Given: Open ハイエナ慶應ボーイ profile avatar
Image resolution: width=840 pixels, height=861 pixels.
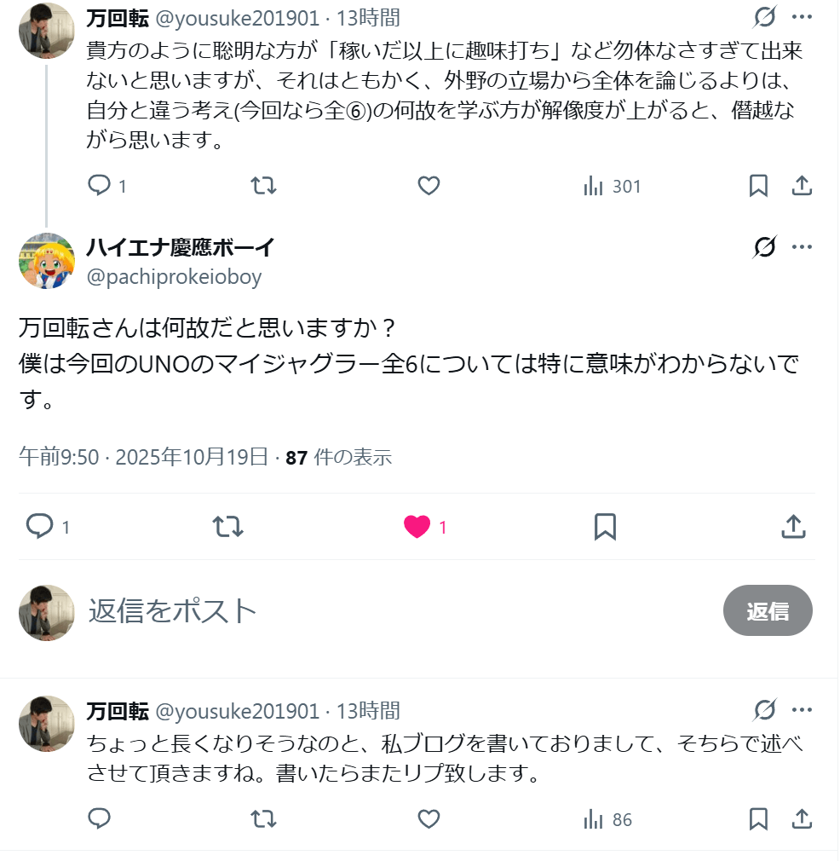Looking at the screenshot, I should tap(47, 261).
